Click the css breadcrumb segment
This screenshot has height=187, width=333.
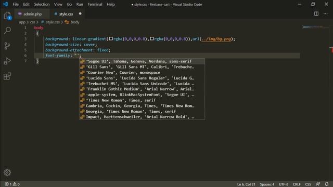pyautogui.click(x=32, y=22)
